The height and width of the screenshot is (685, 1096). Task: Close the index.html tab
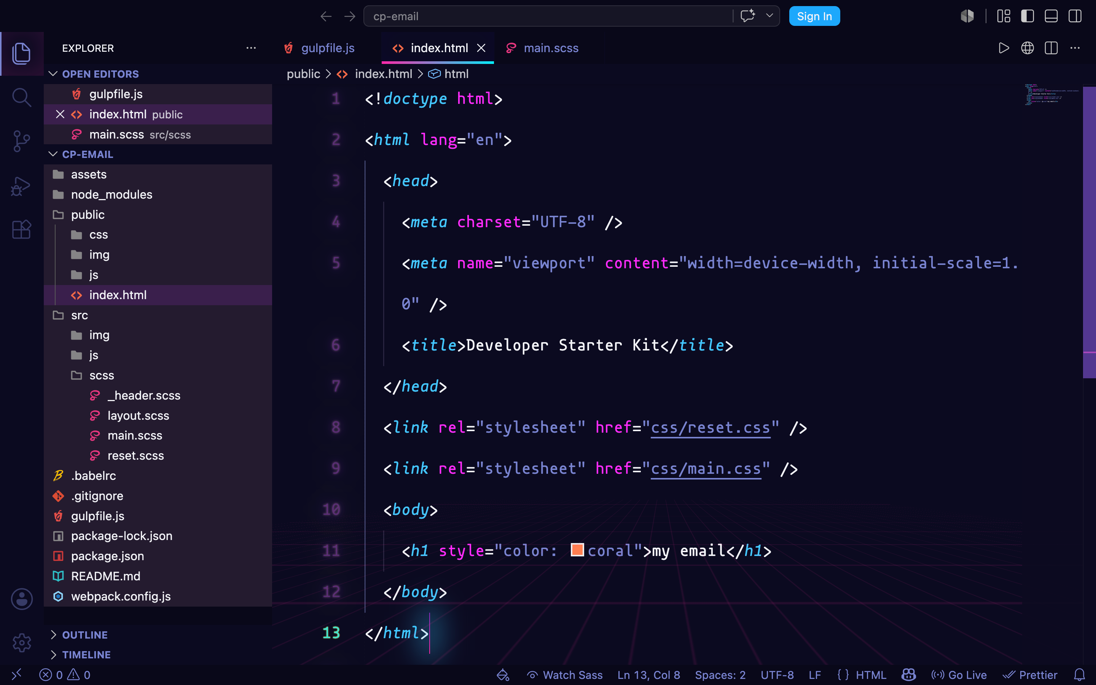[481, 48]
